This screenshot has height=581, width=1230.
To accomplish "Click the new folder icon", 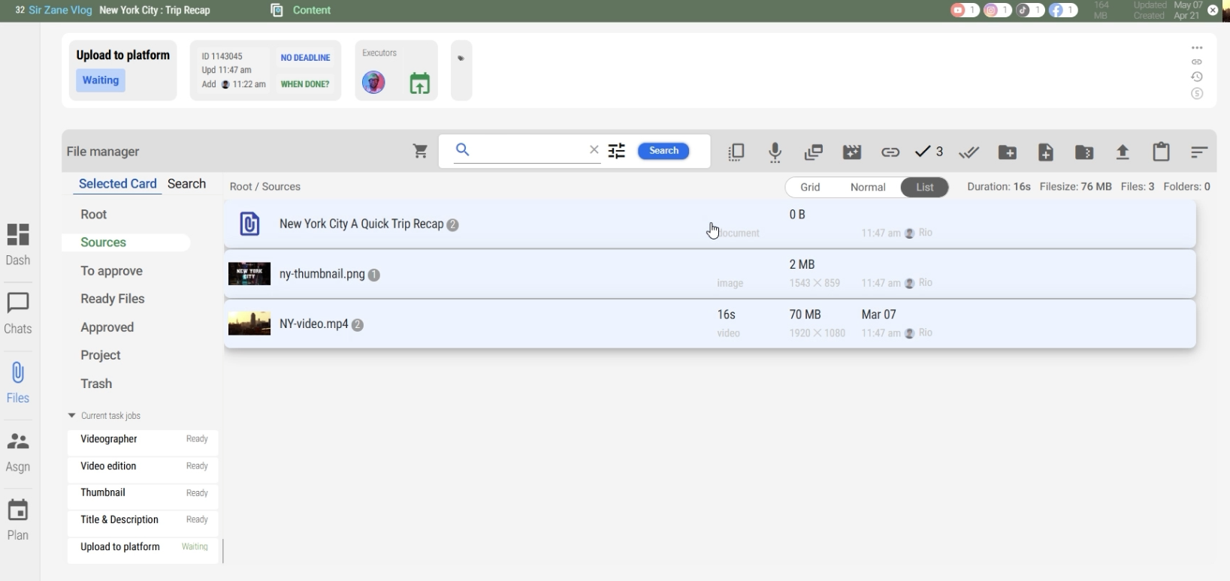I will (1008, 152).
